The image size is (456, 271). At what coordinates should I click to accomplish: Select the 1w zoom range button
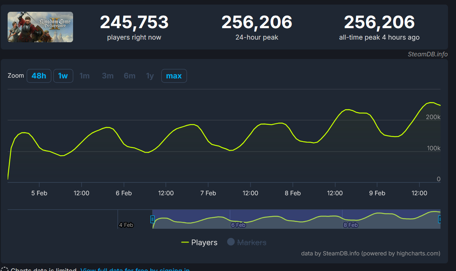click(x=63, y=76)
